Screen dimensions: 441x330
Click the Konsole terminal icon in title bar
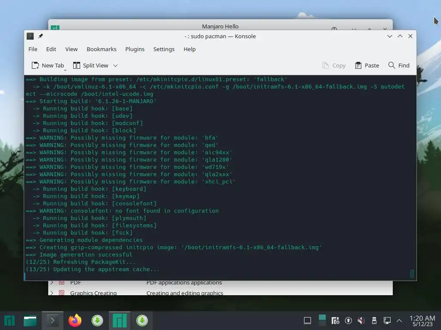click(x=30, y=36)
